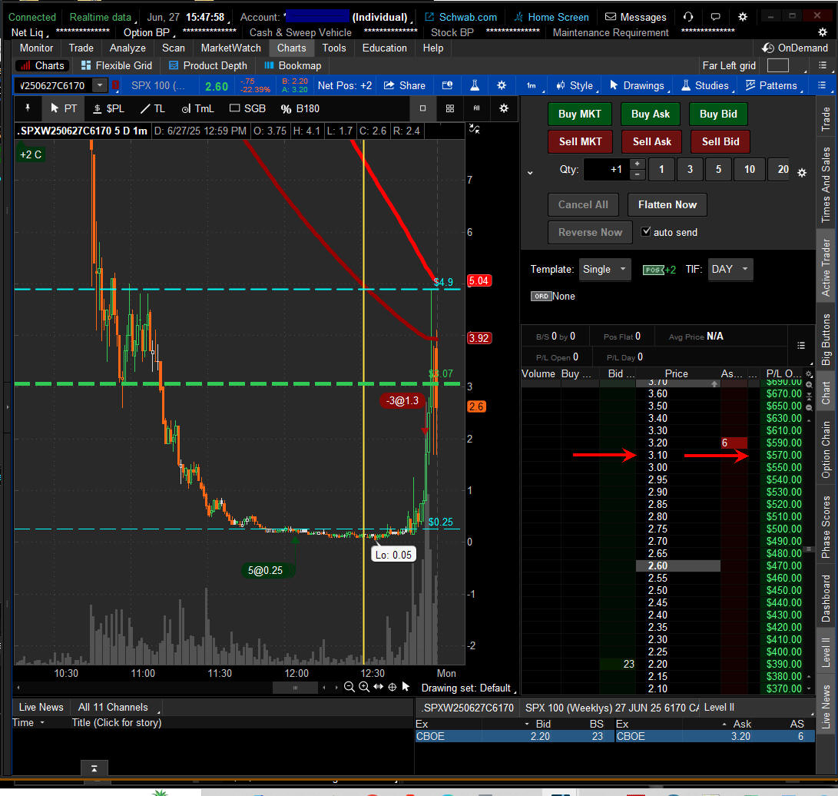Image resolution: width=838 pixels, height=796 pixels.
Task: Zoom out on the chart magnifier
Action: point(349,687)
